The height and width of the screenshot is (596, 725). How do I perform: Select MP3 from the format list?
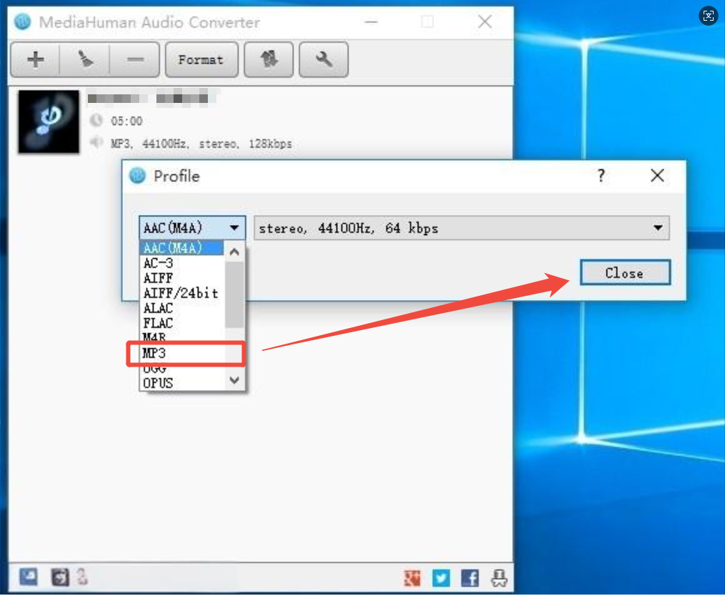tap(181, 354)
